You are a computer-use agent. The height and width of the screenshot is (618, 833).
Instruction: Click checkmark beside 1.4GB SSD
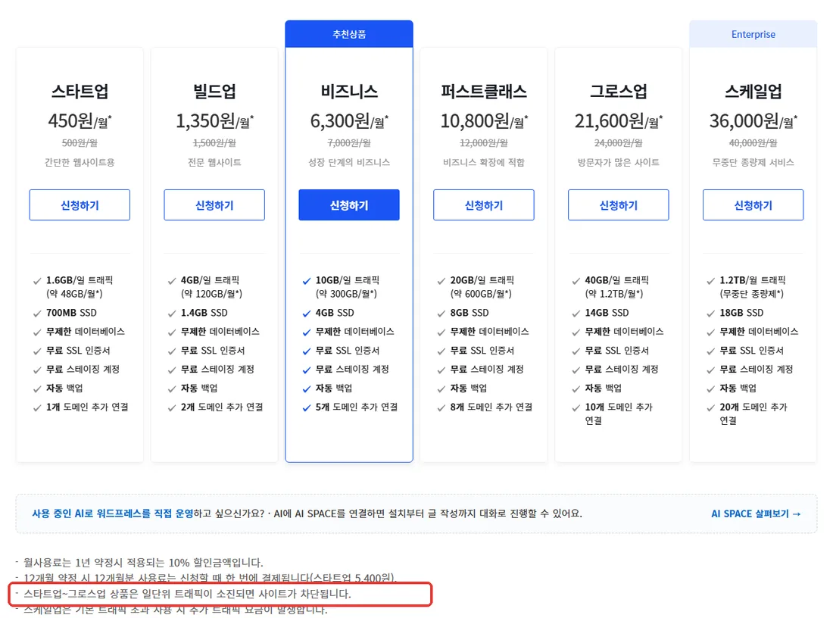click(172, 314)
